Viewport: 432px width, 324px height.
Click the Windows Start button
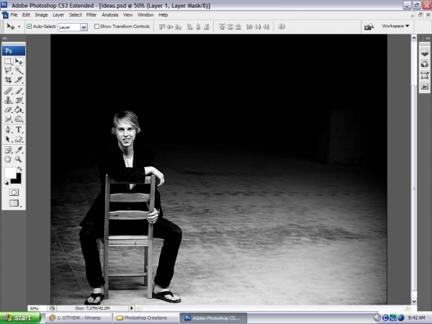click(x=20, y=318)
